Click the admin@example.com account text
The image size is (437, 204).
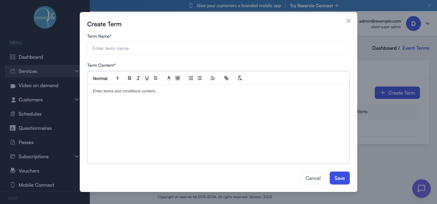[380, 21]
